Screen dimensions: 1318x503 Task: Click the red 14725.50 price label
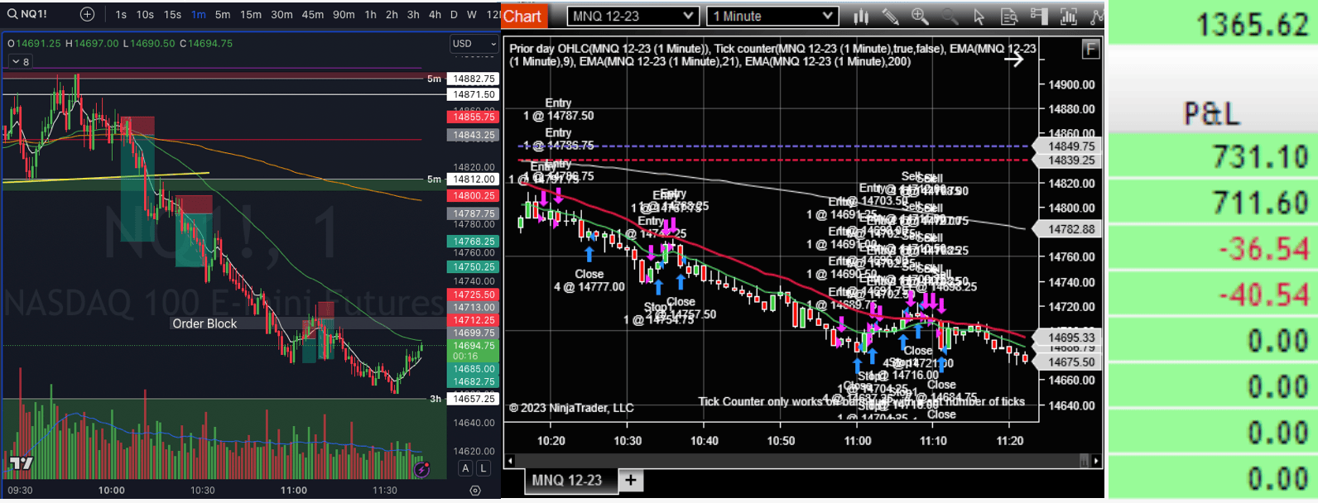click(x=474, y=295)
